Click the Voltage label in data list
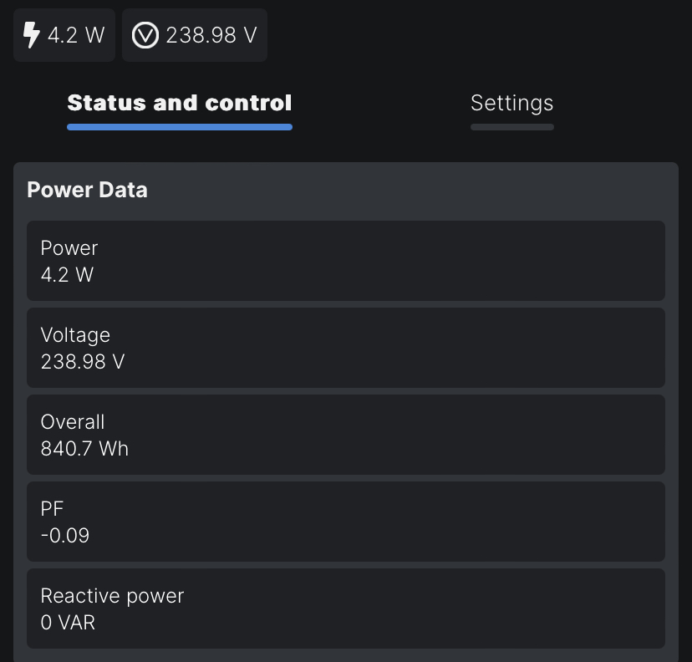This screenshot has height=662, width=692. click(x=75, y=335)
